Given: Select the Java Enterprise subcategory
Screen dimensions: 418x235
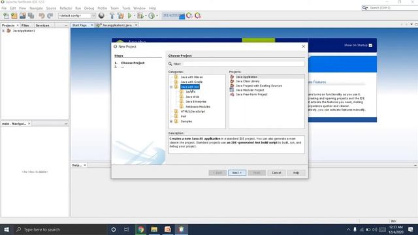Looking at the screenshot, I should (196, 102).
